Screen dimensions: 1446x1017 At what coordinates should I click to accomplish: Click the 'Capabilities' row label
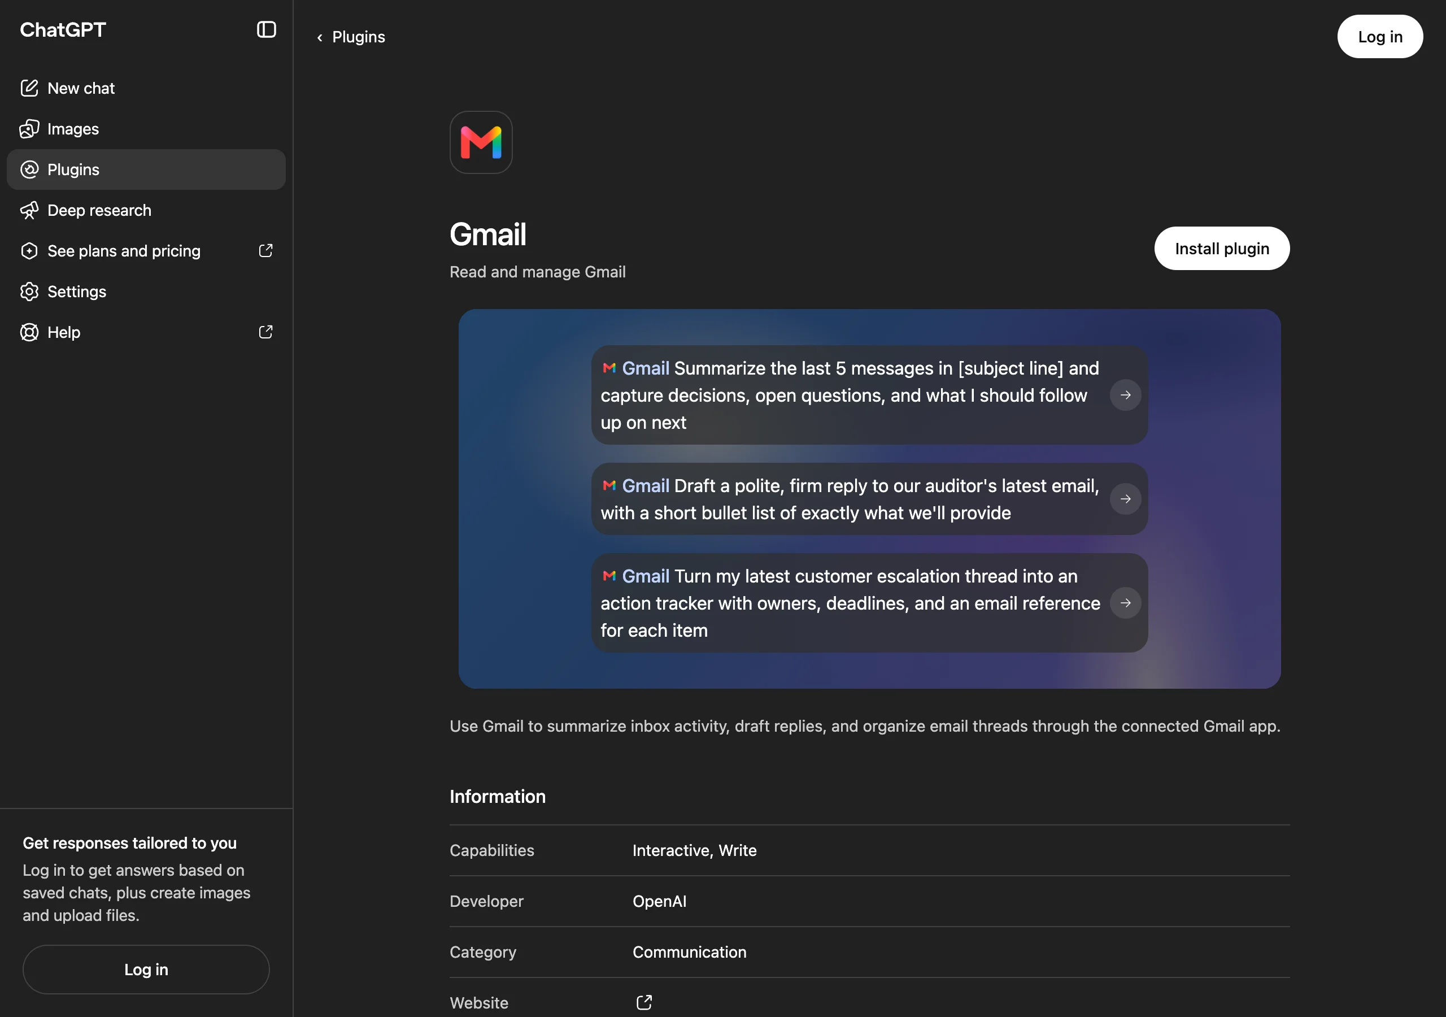(x=492, y=850)
